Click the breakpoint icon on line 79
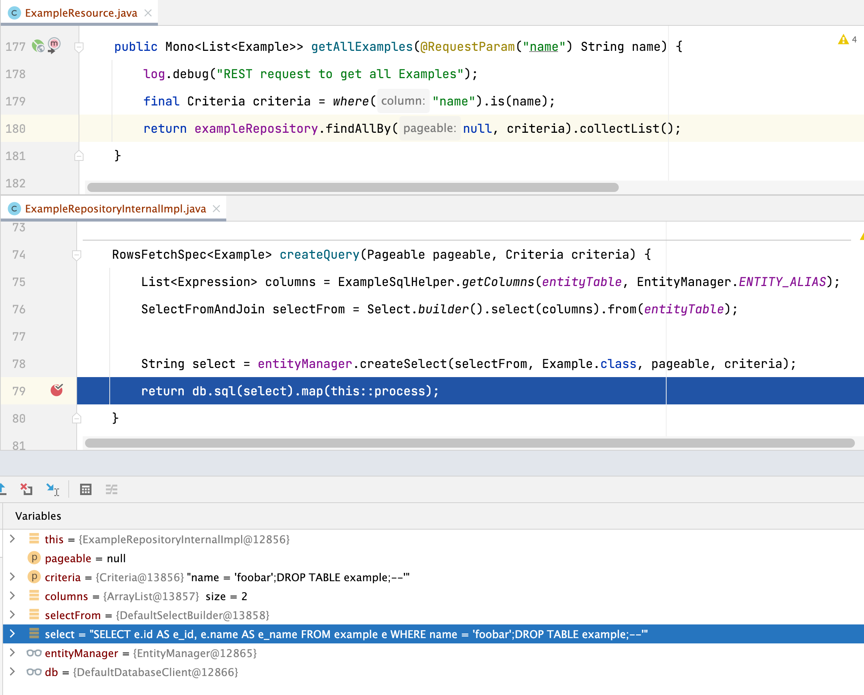This screenshot has height=695, width=864. coord(57,391)
